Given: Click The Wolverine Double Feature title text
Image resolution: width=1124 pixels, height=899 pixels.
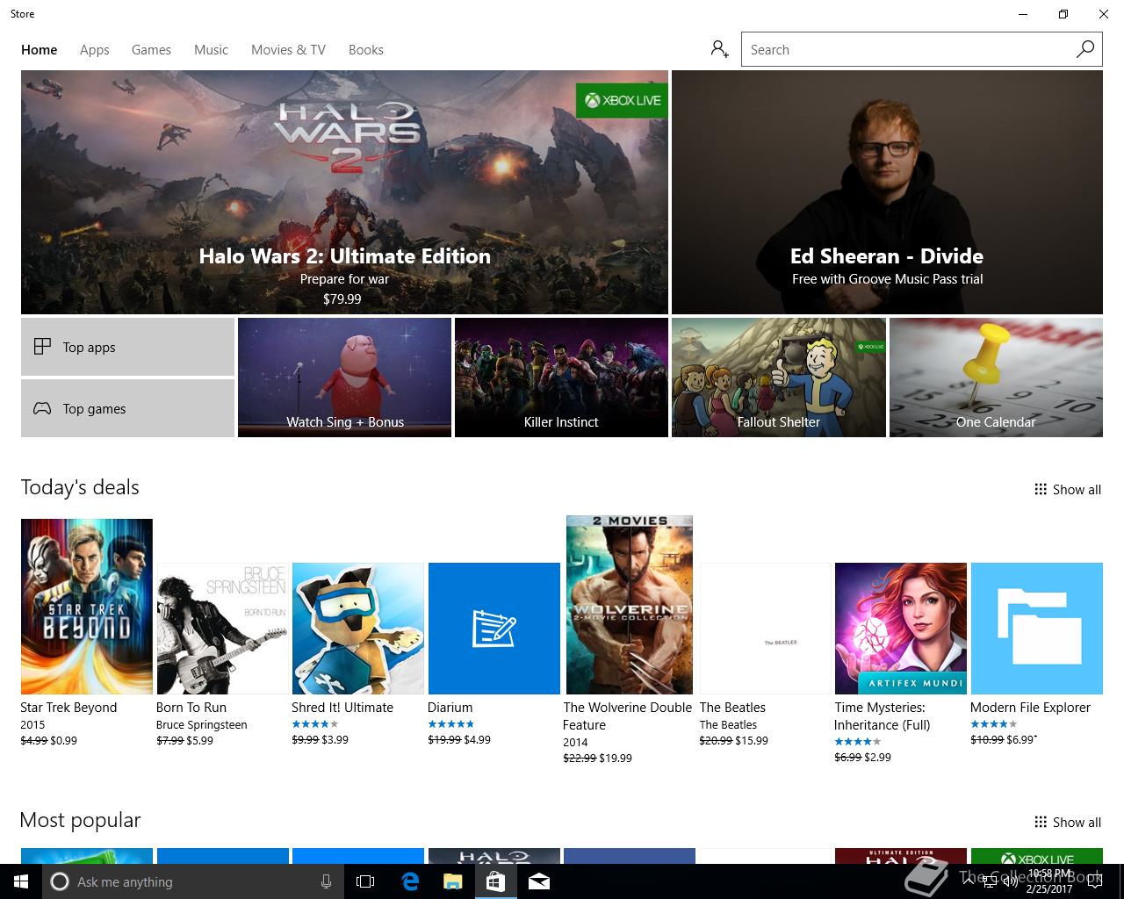Looking at the screenshot, I should (628, 716).
